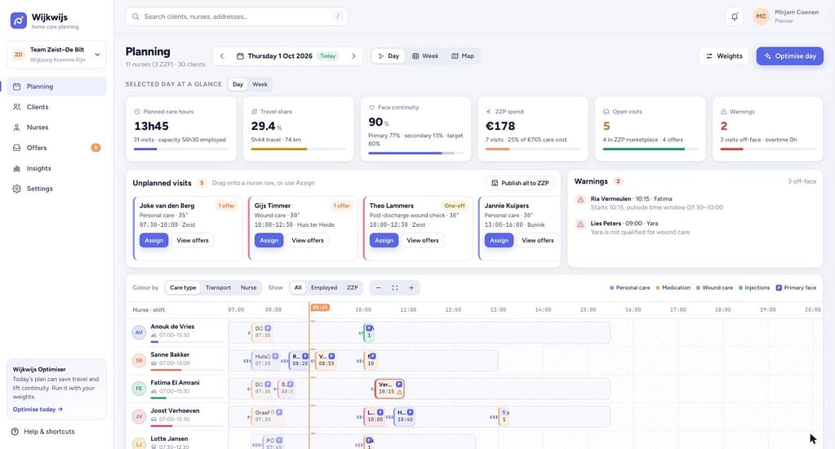Click the Primary face legend icon
Image resolution: width=835 pixels, height=449 pixels.
click(x=779, y=287)
